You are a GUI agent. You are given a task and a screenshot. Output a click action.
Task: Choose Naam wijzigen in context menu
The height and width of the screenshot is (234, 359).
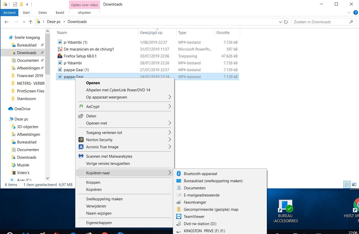99,213
